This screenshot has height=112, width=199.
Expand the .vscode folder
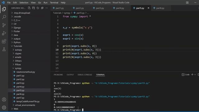29,16
